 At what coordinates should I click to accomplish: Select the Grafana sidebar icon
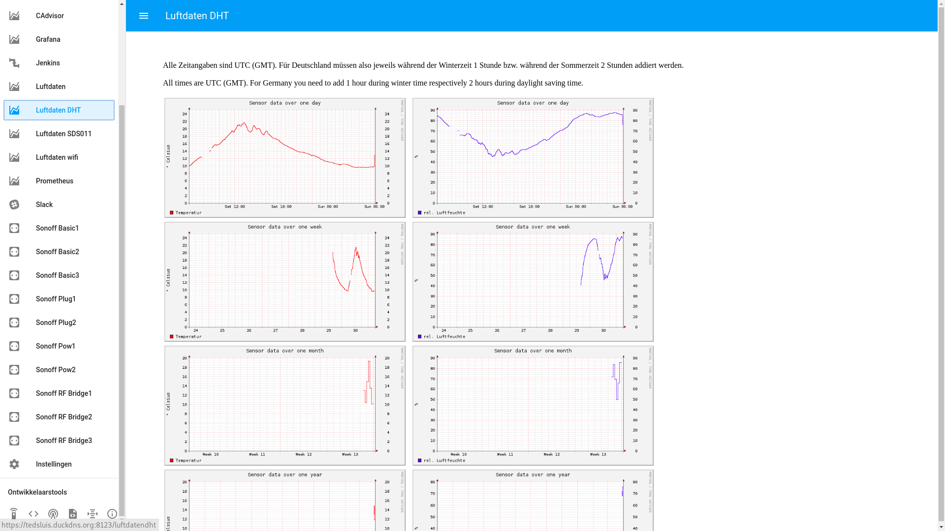click(x=14, y=39)
